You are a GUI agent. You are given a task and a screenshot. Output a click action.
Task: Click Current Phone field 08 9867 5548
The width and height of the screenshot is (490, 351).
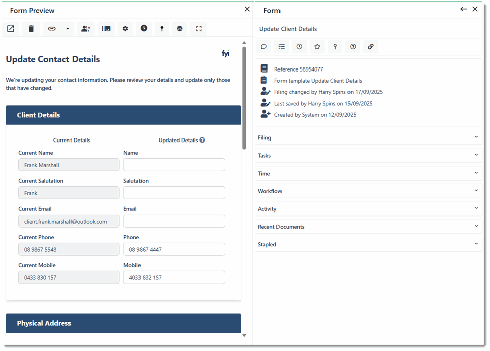coord(69,249)
